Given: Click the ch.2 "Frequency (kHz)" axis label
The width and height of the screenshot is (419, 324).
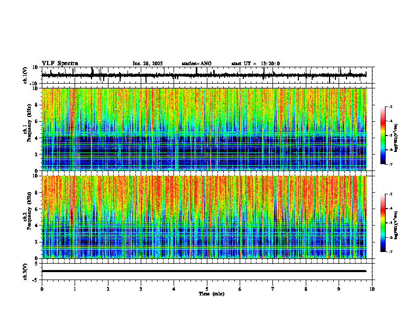Looking at the screenshot, I should [29, 211].
